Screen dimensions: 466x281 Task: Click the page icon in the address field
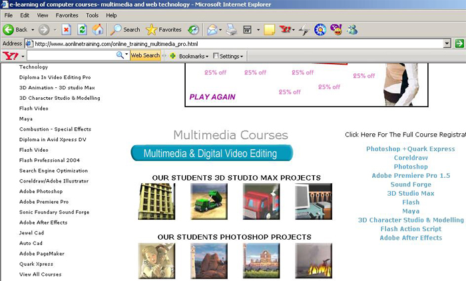(29, 44)
